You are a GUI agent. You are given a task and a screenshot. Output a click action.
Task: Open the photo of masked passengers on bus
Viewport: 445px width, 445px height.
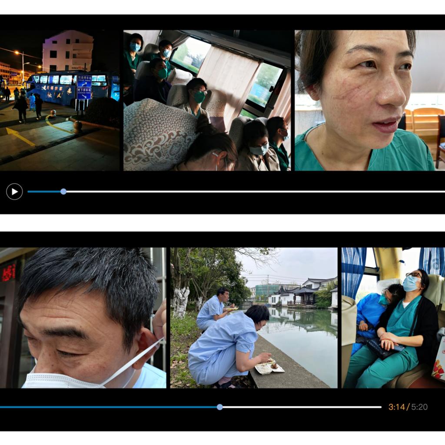pos(207,100)
